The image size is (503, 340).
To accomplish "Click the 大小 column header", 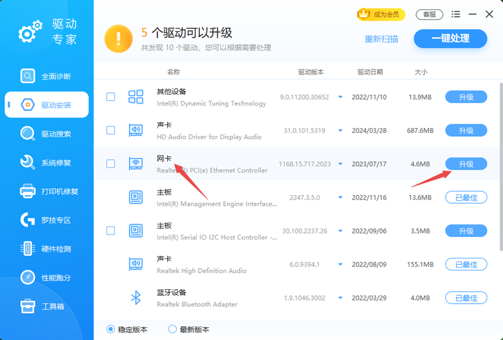I will click(x=421, y=72).
